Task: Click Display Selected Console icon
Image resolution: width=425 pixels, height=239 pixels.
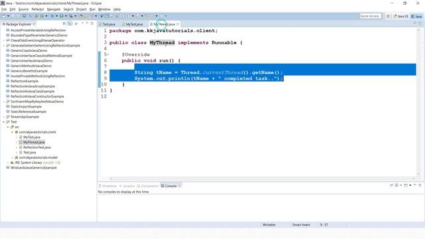Action: (396, 185)
